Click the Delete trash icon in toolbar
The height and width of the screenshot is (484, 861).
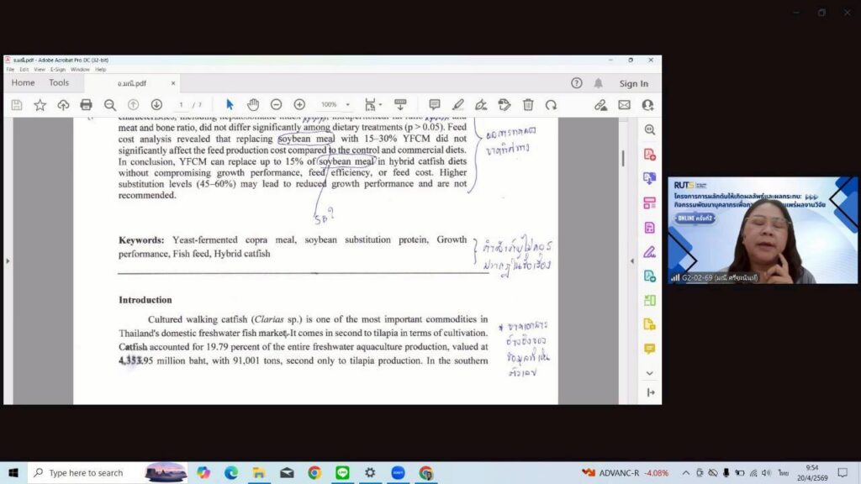pos(528,105)
